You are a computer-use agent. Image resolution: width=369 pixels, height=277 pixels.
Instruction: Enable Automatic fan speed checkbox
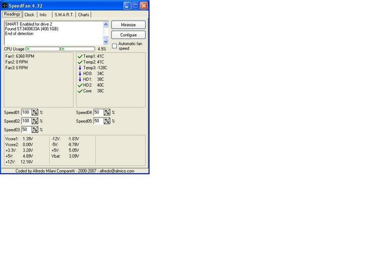[x=114, y=46]
